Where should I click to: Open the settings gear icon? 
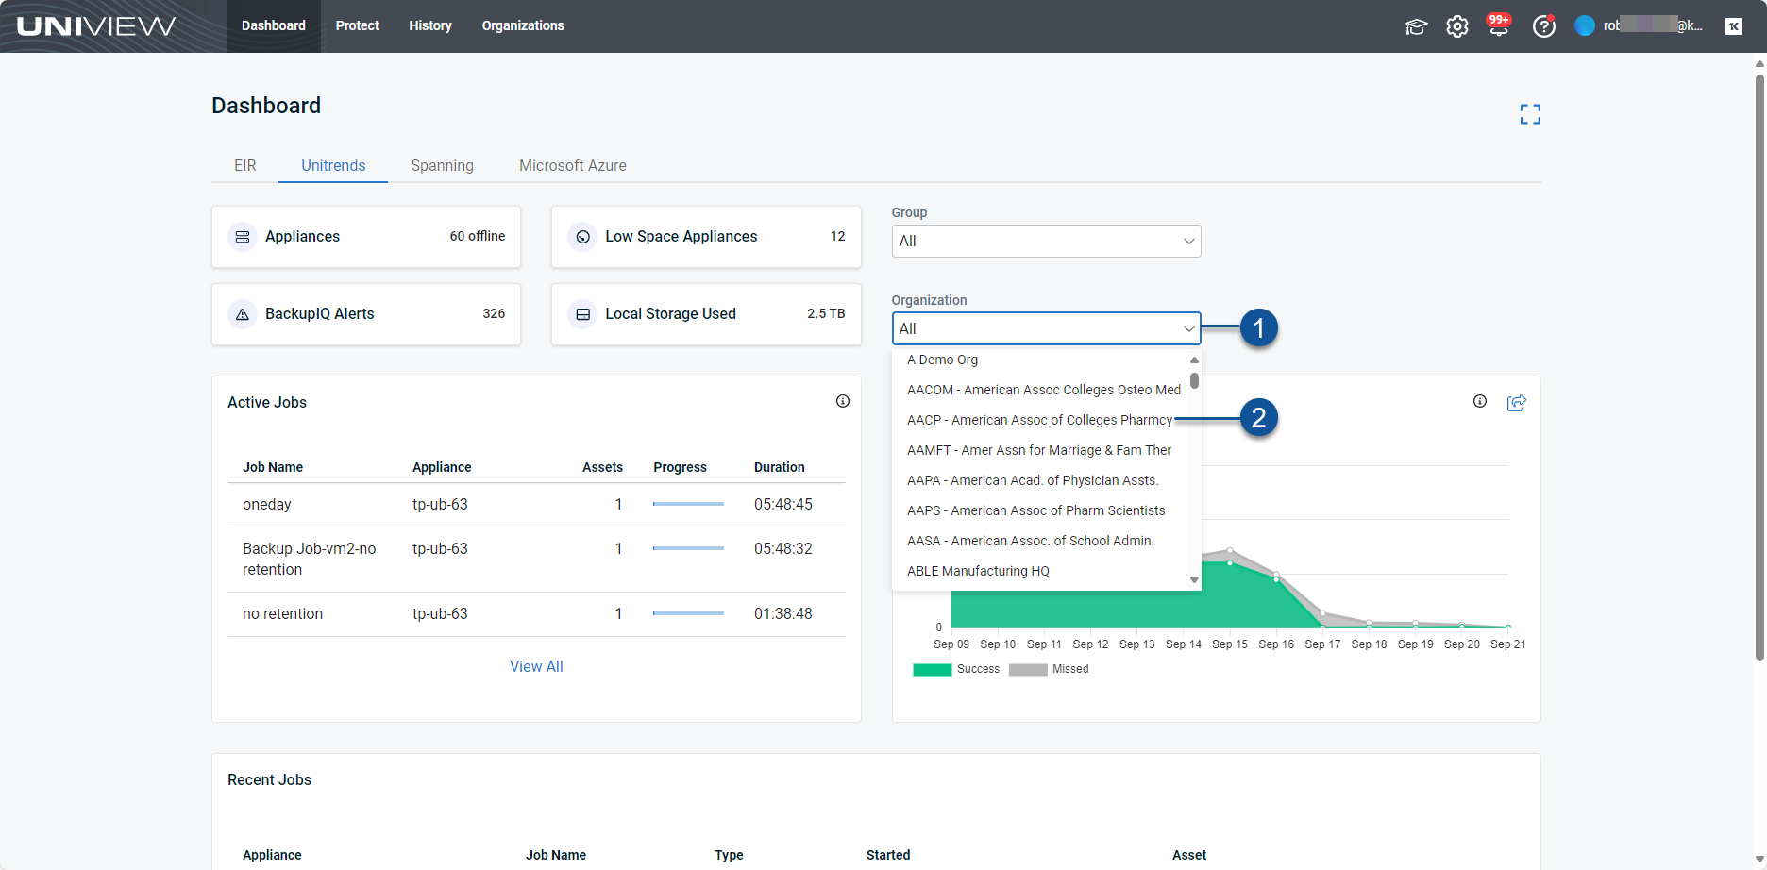[x=1457, y=26]
